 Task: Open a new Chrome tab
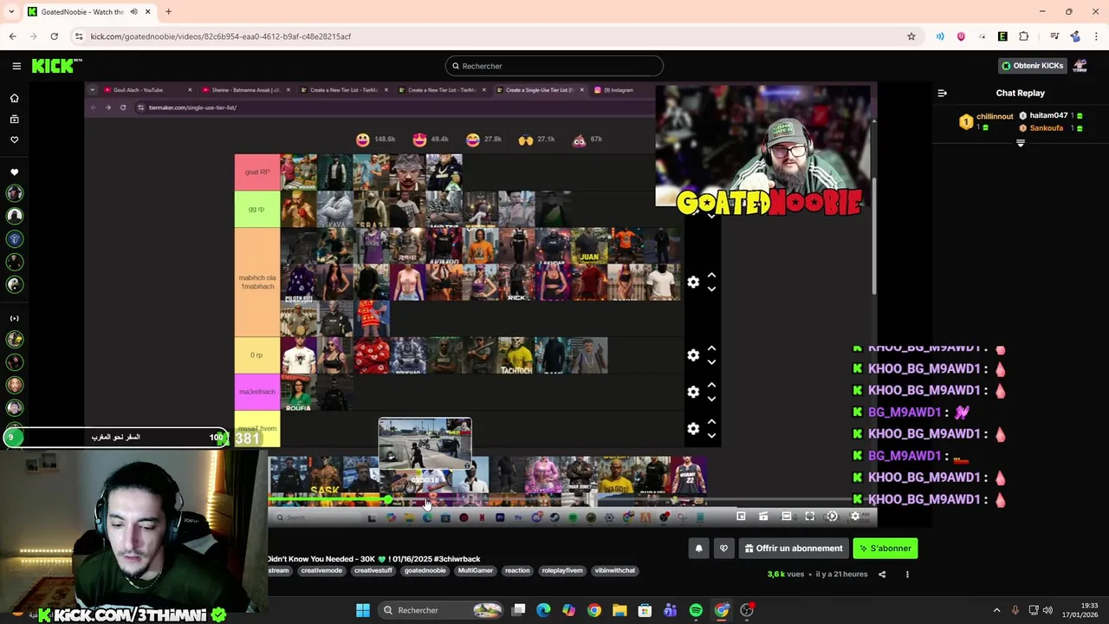point(168,12)
